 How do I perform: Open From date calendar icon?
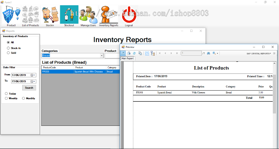32,75
